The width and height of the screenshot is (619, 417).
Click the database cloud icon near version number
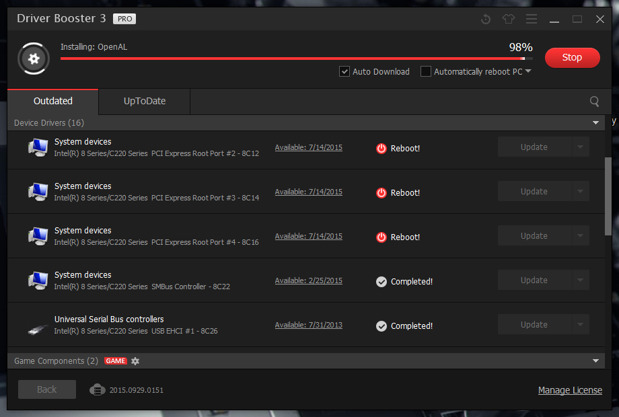[x=97, y=390]
